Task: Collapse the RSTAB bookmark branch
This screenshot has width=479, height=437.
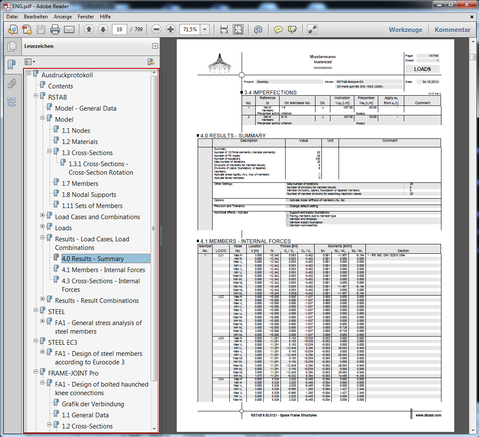Action: click(x=35, y=96)
